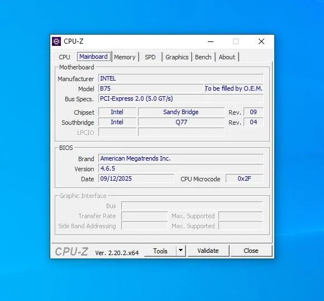Viewport: 324px width, 301px height.
Task: Minimize the CPU-Z window
Action: pos(211,41)
